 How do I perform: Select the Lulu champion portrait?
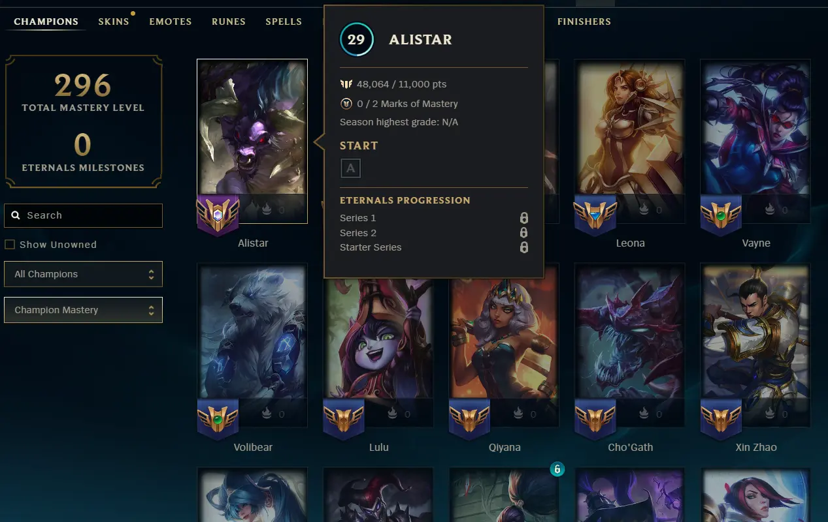point(378,345)
